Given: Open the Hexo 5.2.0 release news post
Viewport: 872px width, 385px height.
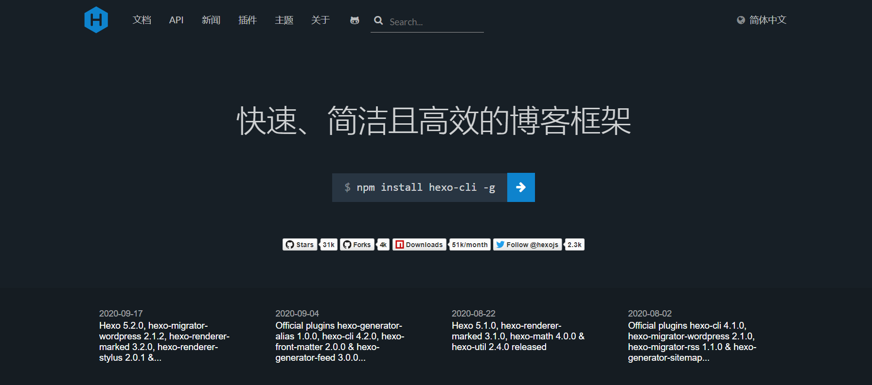Looking at the screenshot, I should click(x=164, y=342).
